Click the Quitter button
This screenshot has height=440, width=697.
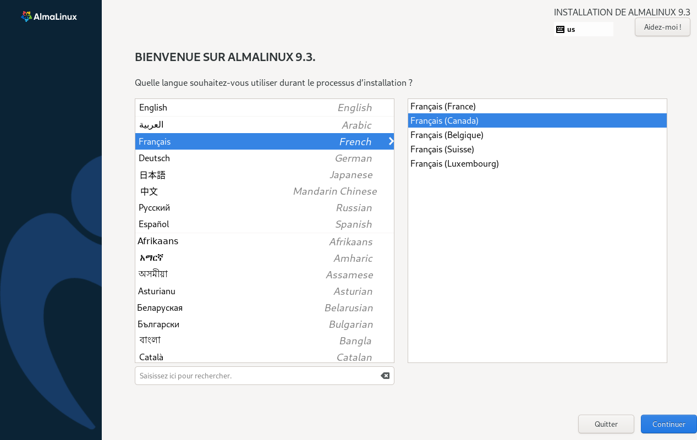[606, 424]
